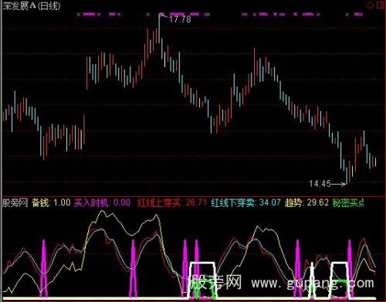The height and width of the screenshot is (302, 386).
Task: Click the 深发展A(日线) chart title
Action: tap(31, 5)
